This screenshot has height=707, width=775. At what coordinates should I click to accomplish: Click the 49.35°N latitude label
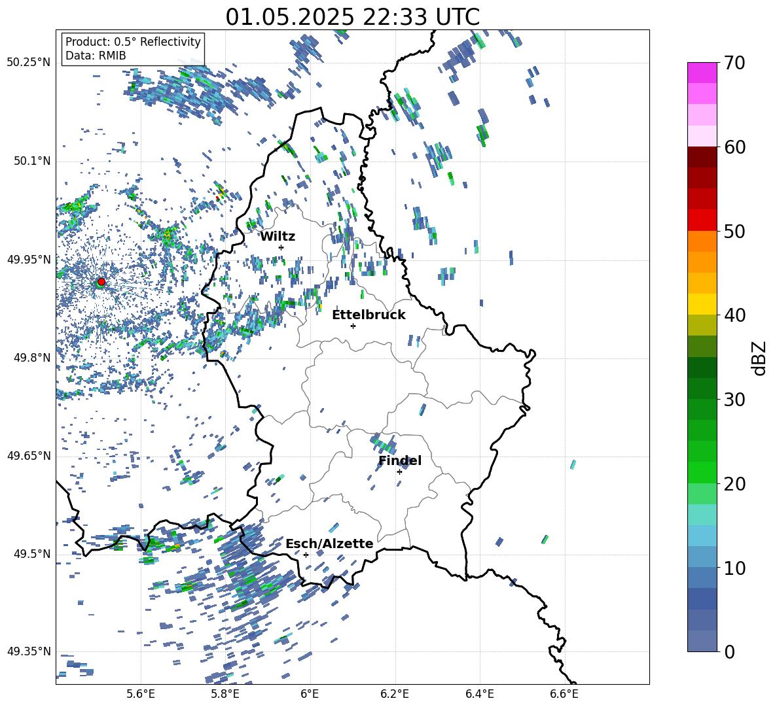(29, 651)
